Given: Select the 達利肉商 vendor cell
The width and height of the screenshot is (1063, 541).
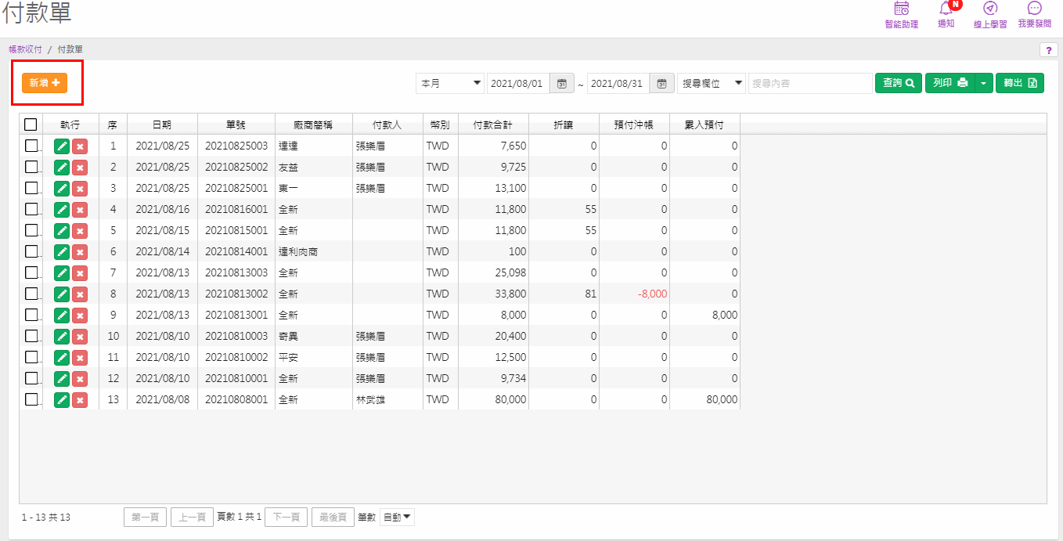Looking at the screenshot, I should 313,252.
